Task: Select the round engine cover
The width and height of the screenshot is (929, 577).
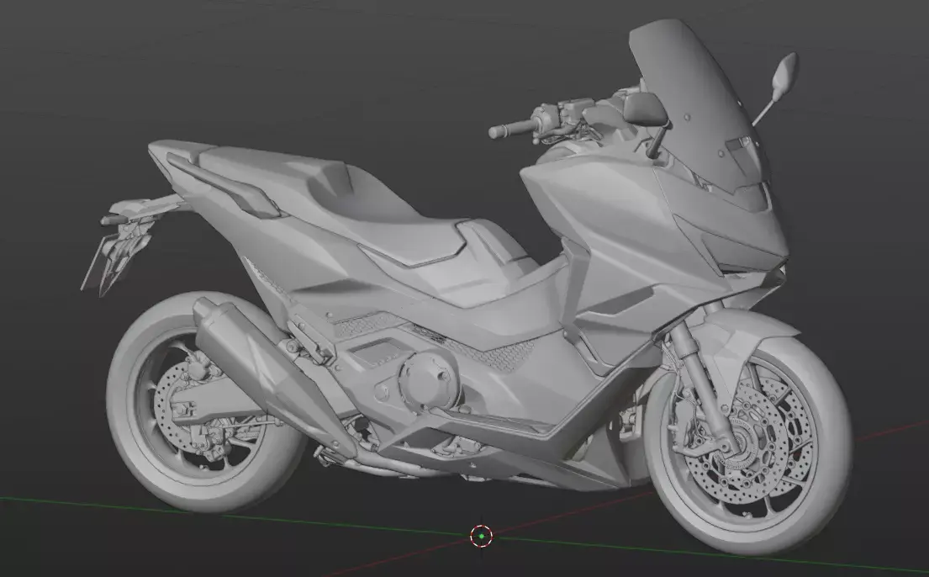Action: coord(428,379)
